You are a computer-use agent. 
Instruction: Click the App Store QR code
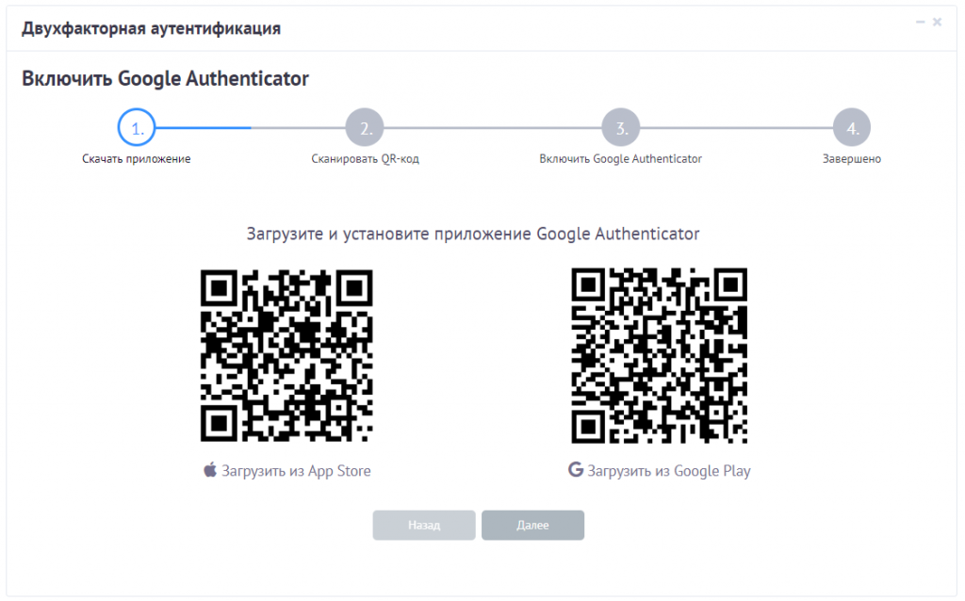[x=286, y=355]
